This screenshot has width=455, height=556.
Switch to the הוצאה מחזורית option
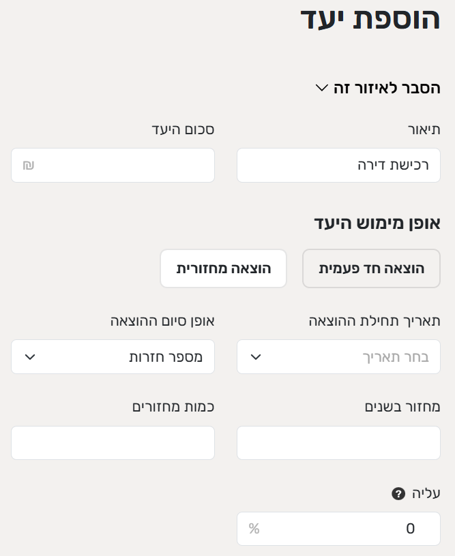223,268
